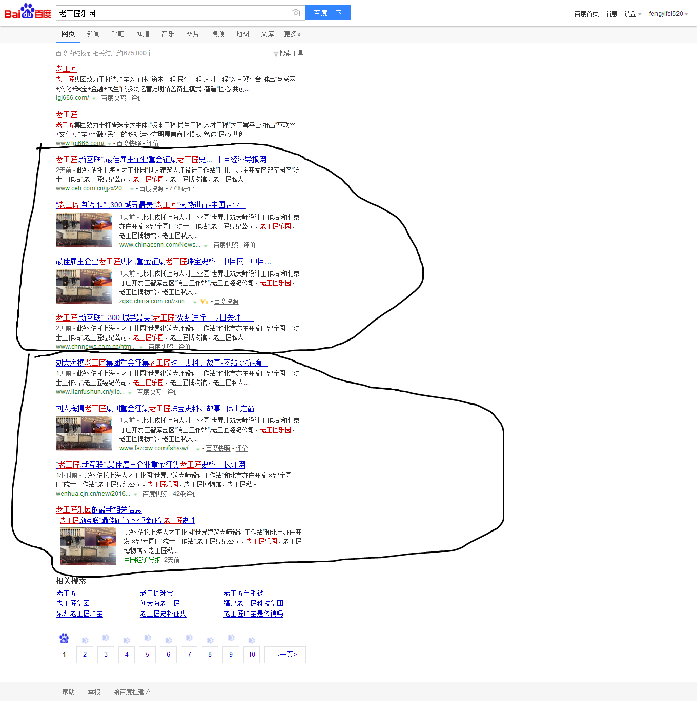
Task: Expand arrow next to www.chinacenn.com URL
Action: coord(206,245)
